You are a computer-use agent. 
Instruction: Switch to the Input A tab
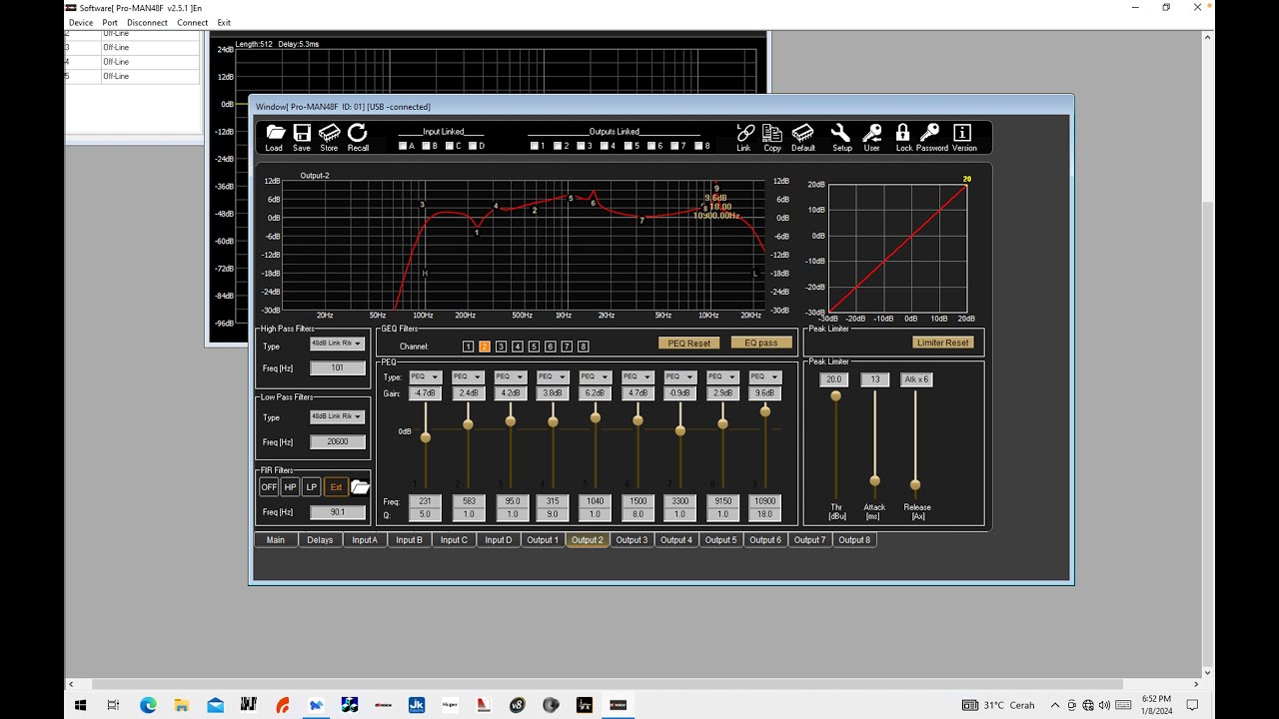[x=365, y=540]
